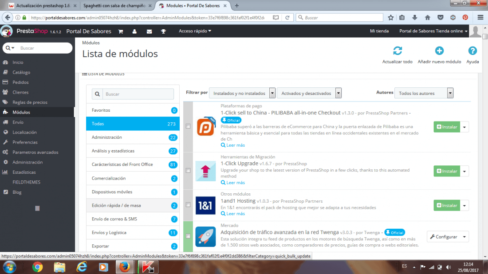Click the Pinterest icon in Firefox toolbar
This screenshot has width=488, height=274.
(465, 18)
